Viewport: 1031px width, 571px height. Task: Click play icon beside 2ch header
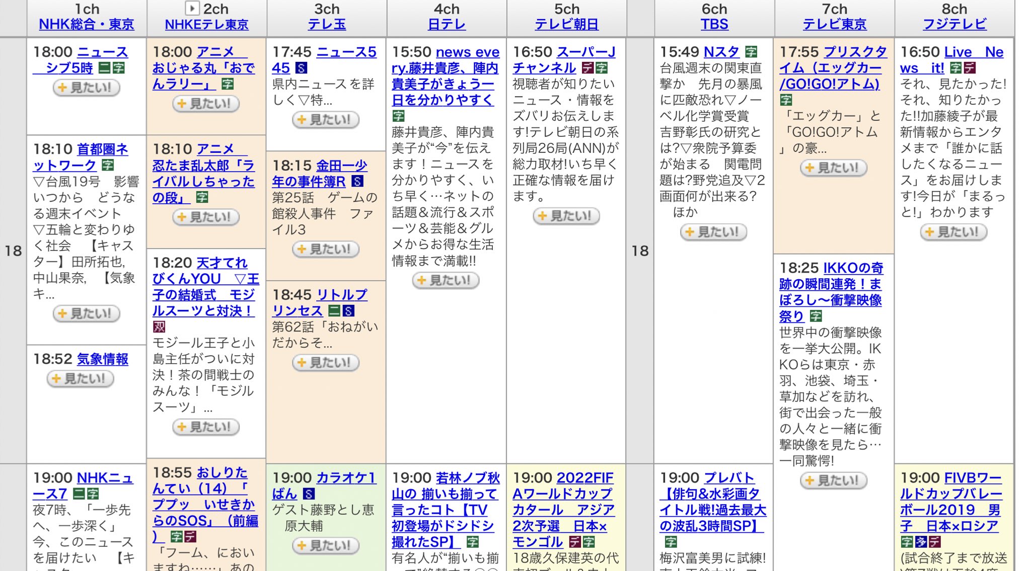click(x=192, y=9)
